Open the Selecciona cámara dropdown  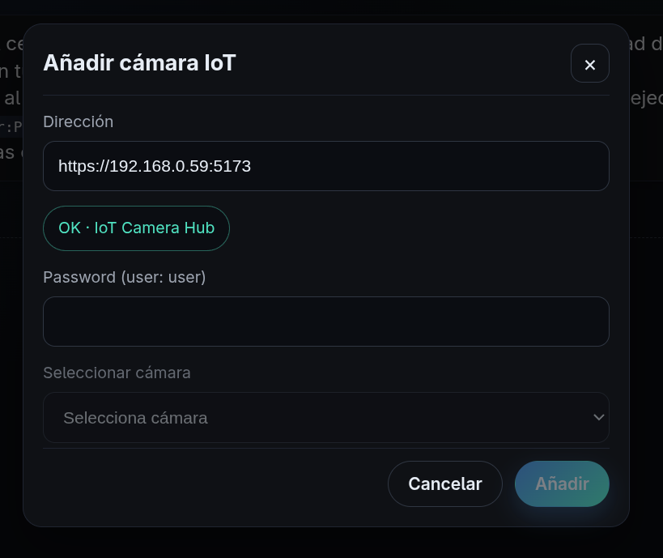326,417
